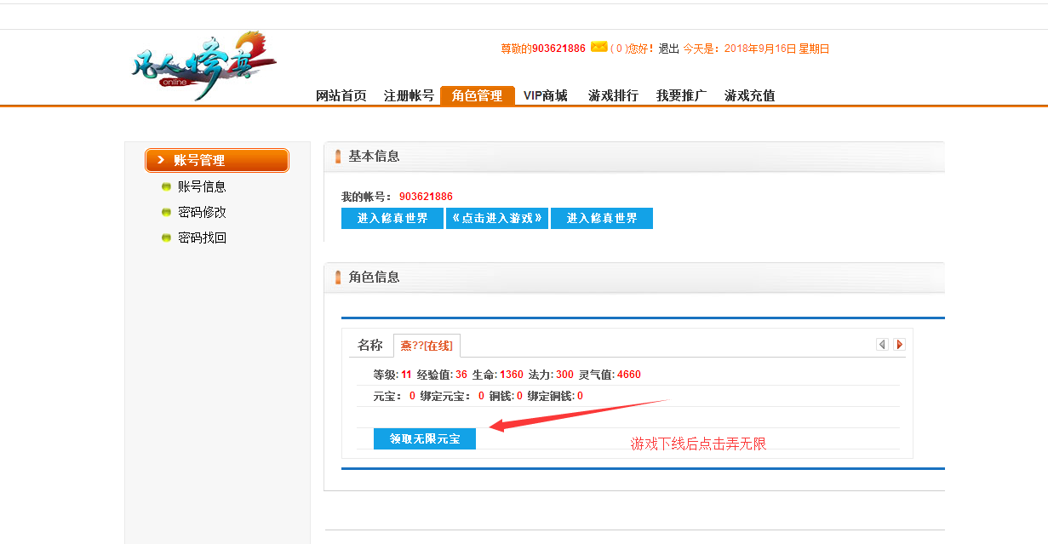Click account number 903621886 in header
Screen dimensions: 1048x544
558,49
